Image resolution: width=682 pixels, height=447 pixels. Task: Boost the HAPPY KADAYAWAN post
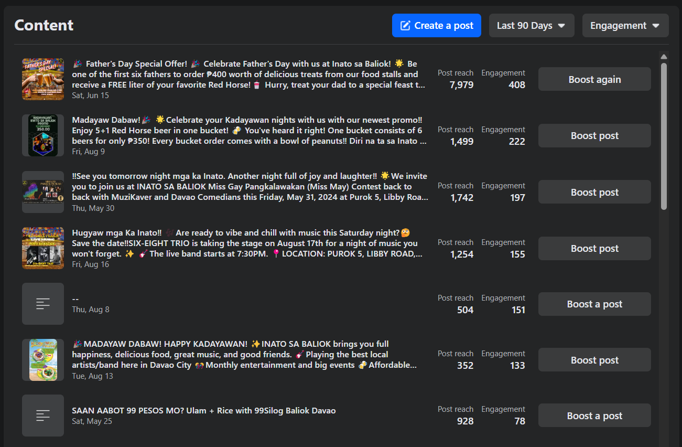(x=594, y=360)
